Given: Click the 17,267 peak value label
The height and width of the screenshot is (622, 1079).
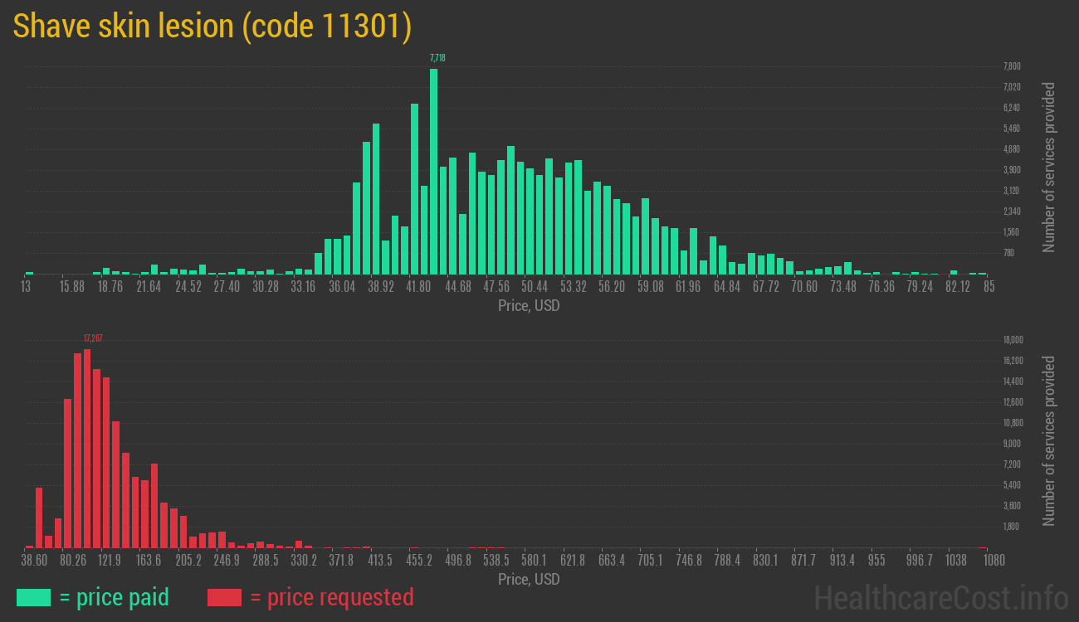Looking at the screenshot, I should tap(93, 338).
